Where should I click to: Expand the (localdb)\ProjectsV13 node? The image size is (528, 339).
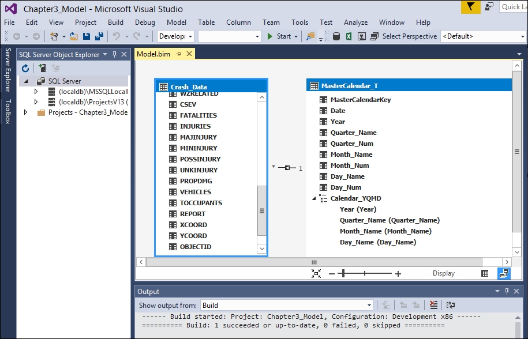[36, 102]
